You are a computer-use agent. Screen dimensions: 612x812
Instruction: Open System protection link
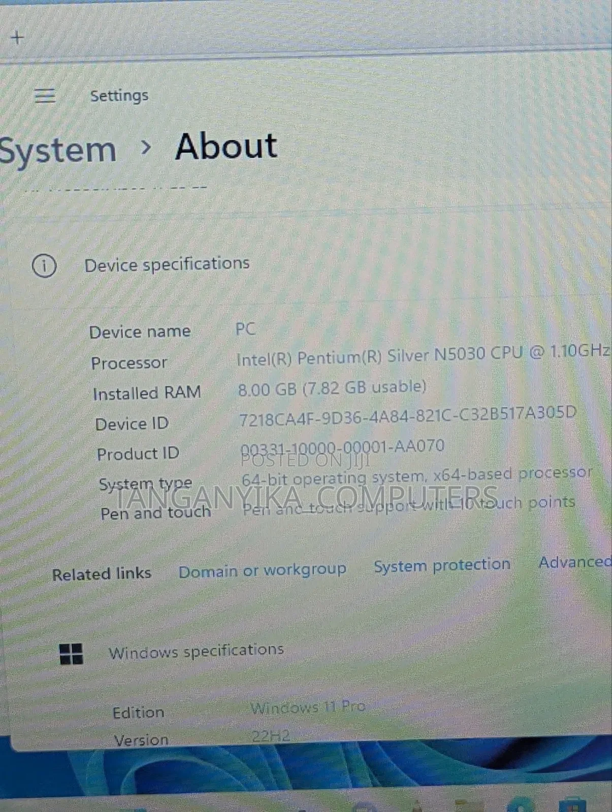[442, 565]
